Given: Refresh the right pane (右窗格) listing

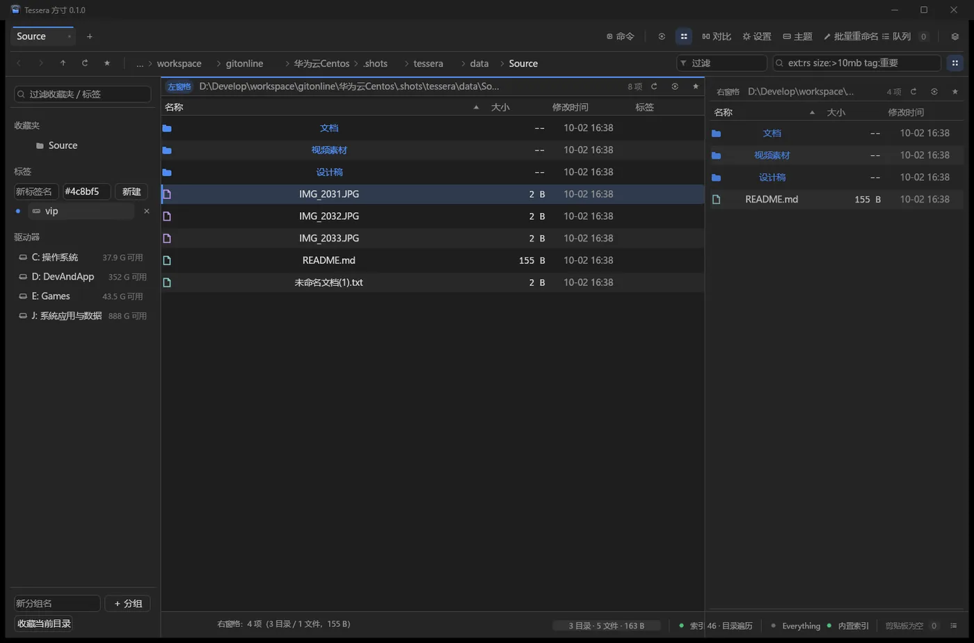Looking at the screenshot, I should pos(913,91).
